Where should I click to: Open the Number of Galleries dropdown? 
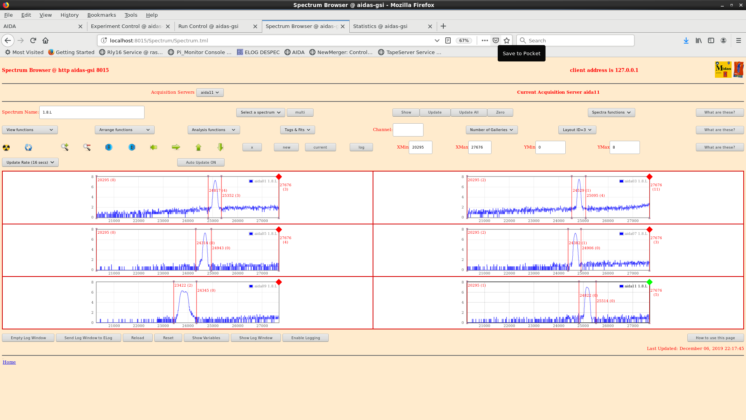492,130
